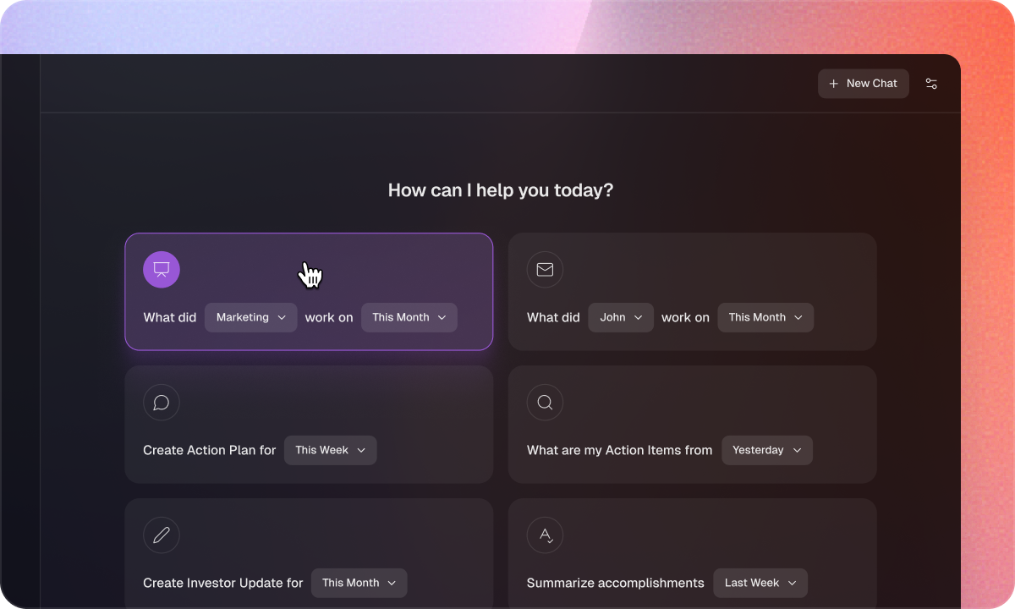Open This Month dropdown on John card
This screenshot has width=1015, height=609.
(x=765, y=317)
